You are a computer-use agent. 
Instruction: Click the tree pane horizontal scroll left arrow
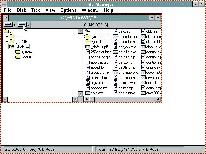pyautogui.click(x=5, y=99)
